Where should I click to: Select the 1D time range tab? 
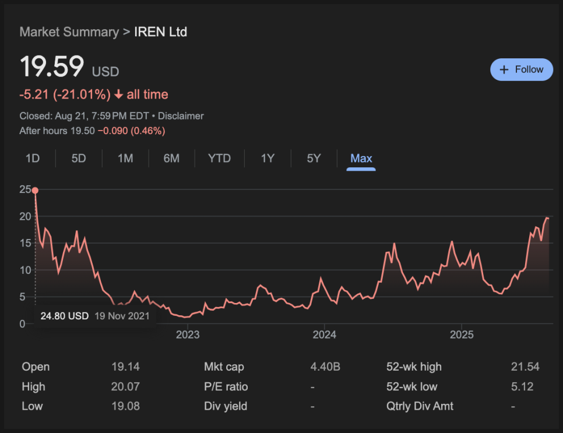tap(33, 159)
